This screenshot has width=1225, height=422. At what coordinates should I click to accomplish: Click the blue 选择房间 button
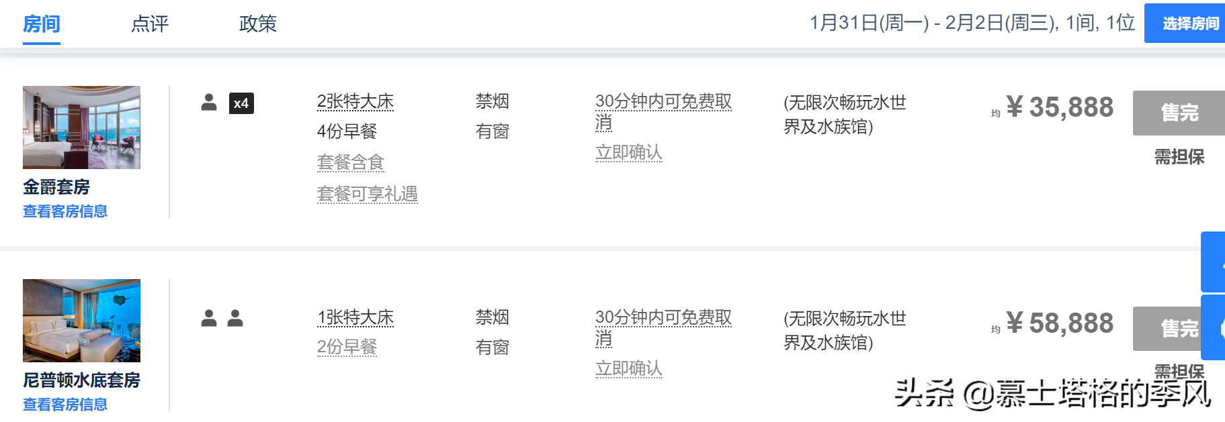1187,23
